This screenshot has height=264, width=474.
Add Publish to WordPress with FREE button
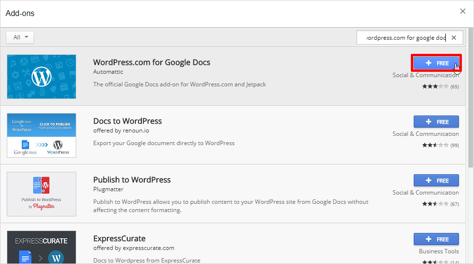coord(436,181)
